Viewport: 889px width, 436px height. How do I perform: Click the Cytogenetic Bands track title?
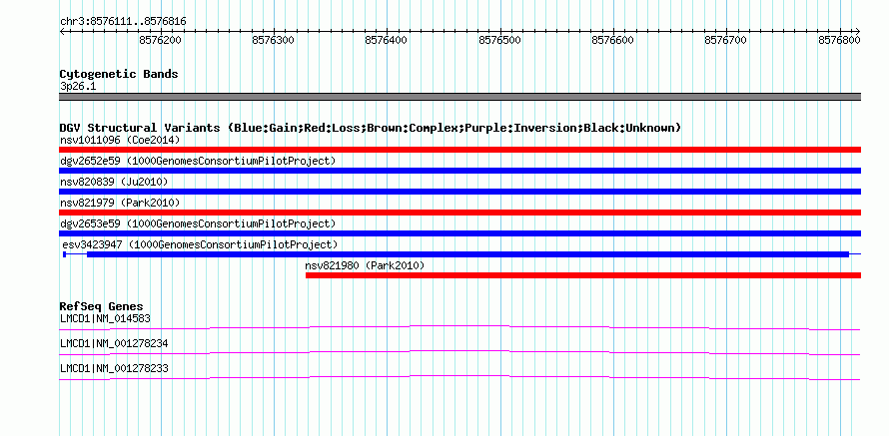(x=119, y=74)
